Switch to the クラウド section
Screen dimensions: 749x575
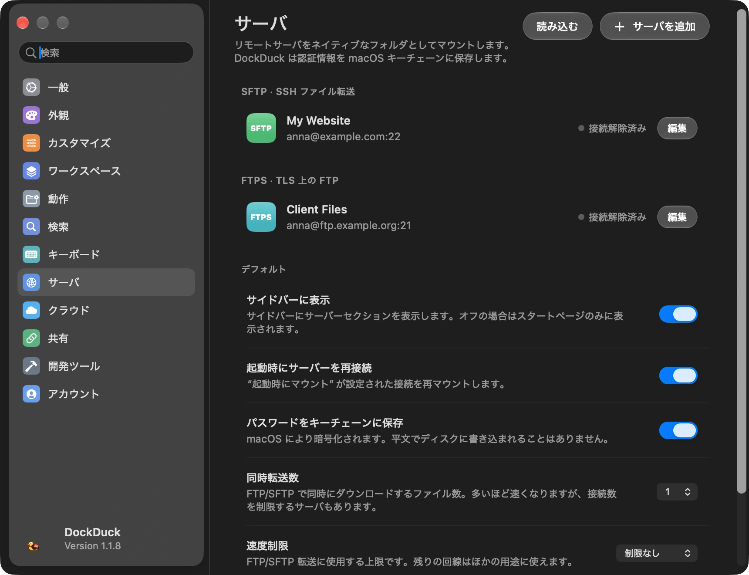(106, 311)
